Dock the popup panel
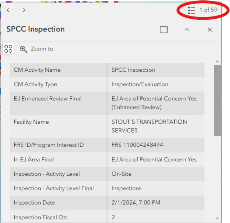This screenshot has width=230, height=223. click(x=164, y=30)
